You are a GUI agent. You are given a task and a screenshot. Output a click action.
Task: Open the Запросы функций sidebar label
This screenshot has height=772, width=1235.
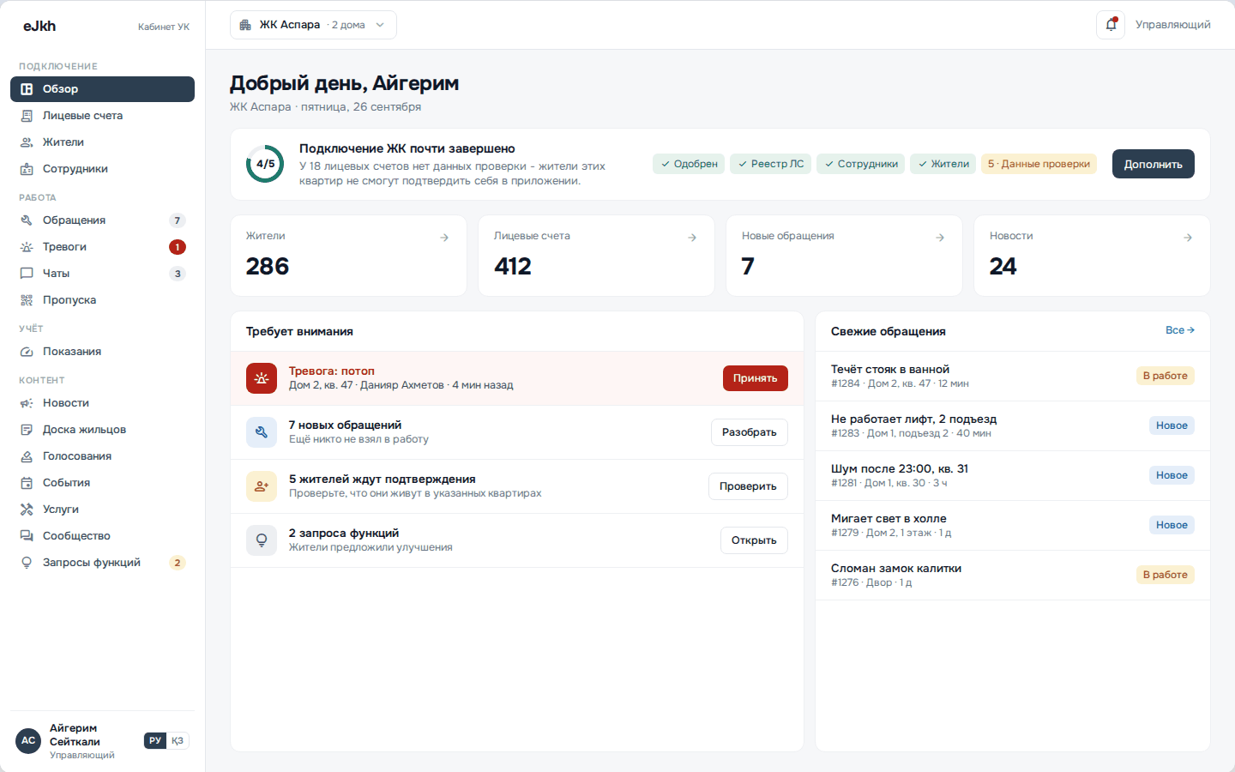(x=92, y=563)
